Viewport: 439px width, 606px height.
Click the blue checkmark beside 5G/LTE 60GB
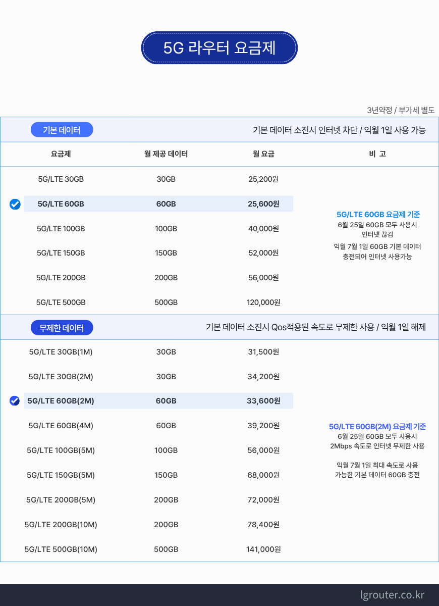click(x=15, y=205)
